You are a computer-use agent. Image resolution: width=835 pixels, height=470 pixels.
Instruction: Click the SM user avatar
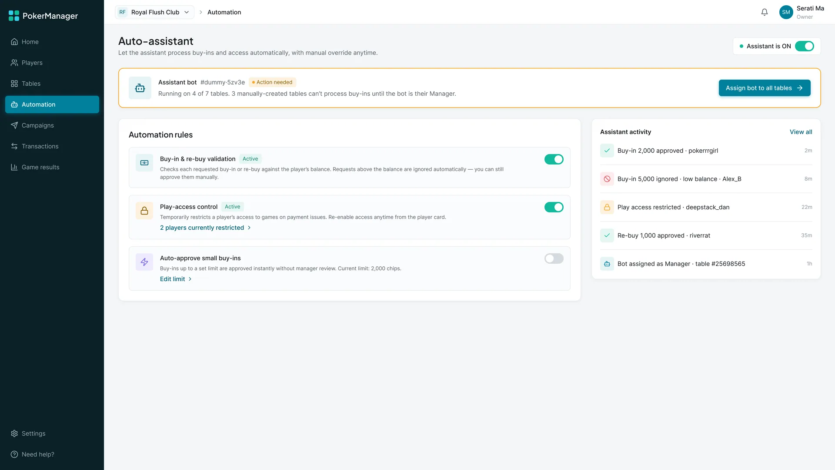(x=786, y=12)
